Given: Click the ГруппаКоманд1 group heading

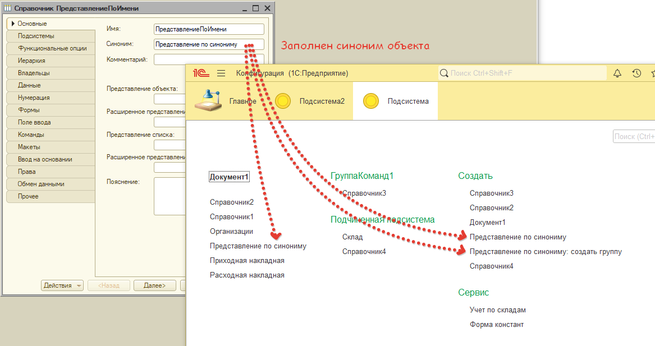Looking at the screenshot, I should [x=362, y=176].
